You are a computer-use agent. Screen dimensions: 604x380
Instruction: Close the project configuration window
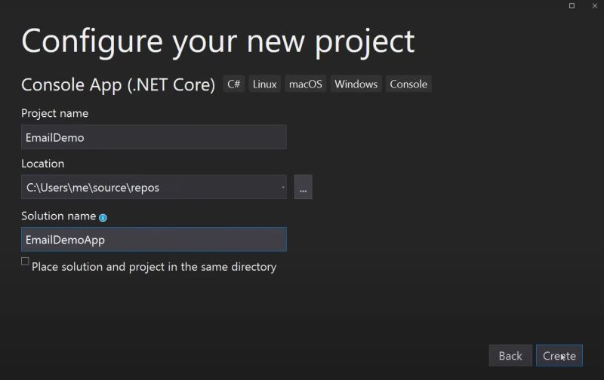pos(593,6)
